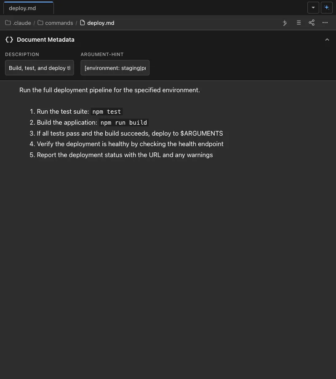Image resolution: width=336 pixels, height=379 pixels.
Task: Click the deploy.md file icon in breadcrumb
Action: tap(83, 23)
